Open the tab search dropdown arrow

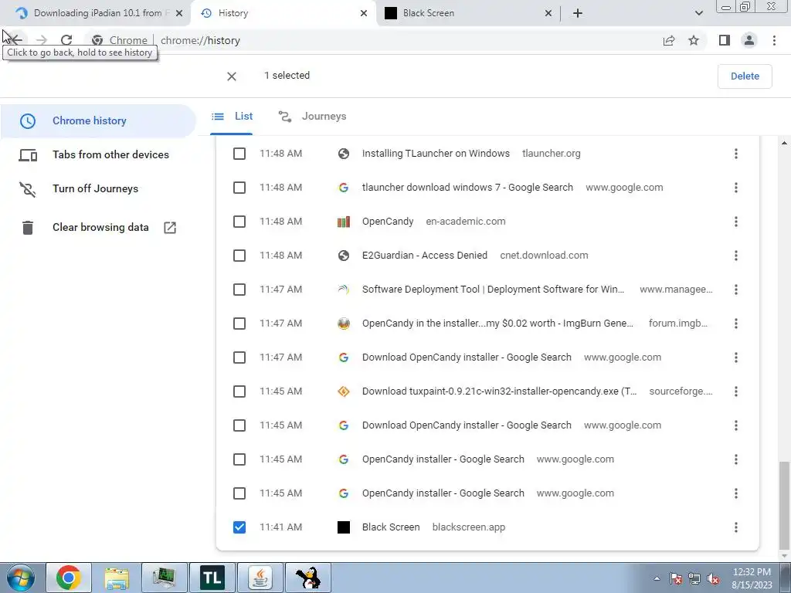point(698,13)
